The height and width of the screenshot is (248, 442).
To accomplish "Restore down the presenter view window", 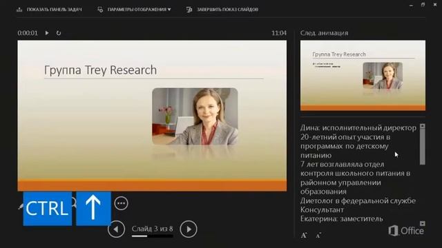I will [423, 5].
